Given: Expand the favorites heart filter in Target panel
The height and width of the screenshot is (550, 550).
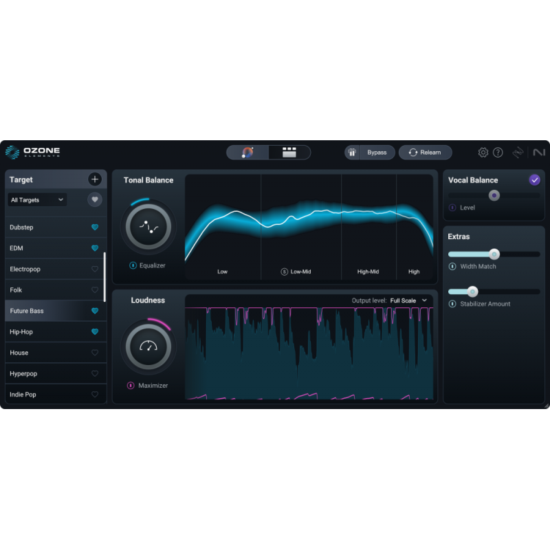Looking at the screenshot, I should click(x=93, y=199).
